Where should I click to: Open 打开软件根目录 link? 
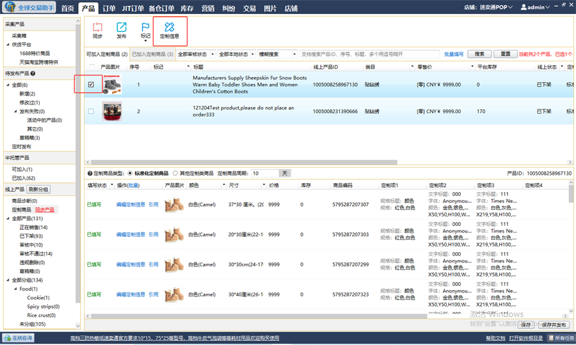click(x=525, y=338)
